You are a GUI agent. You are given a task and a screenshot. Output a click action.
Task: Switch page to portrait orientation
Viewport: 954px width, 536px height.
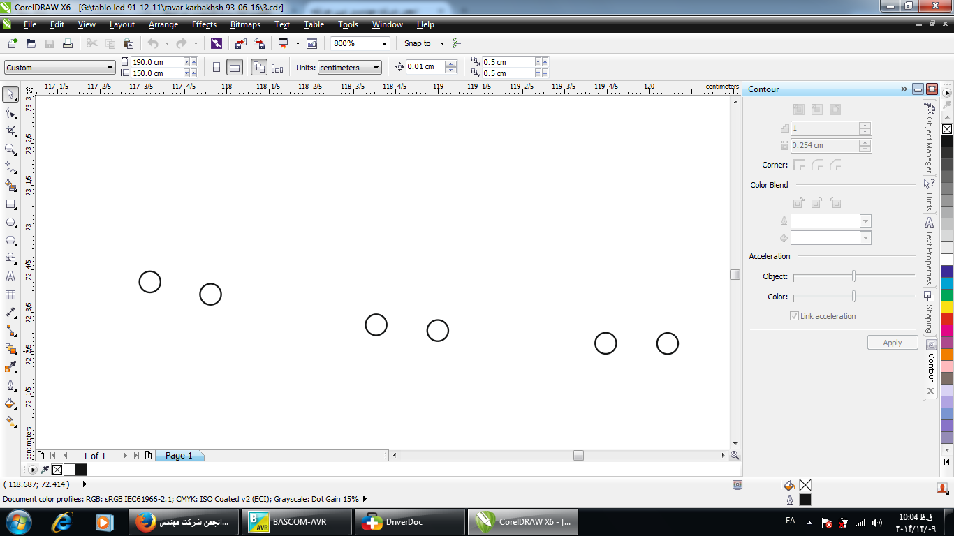(217, 68)
